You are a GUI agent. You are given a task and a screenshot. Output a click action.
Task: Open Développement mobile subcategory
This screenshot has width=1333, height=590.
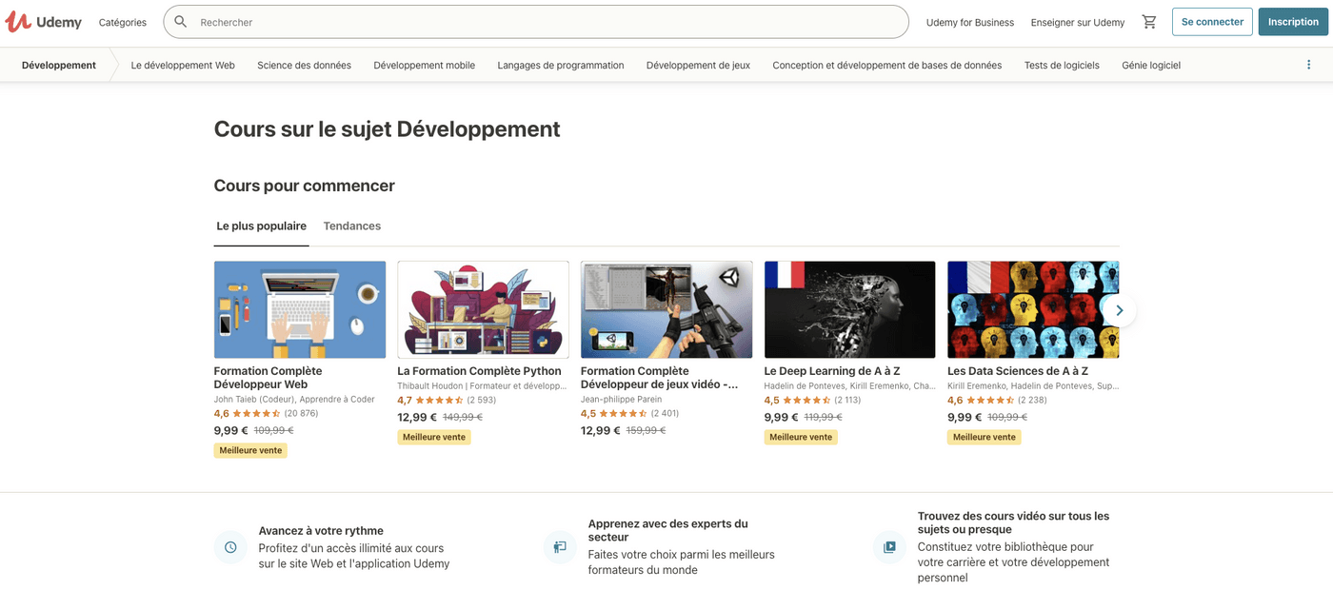424,66
